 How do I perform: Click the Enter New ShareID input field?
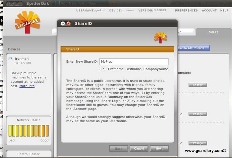[134, 61]
